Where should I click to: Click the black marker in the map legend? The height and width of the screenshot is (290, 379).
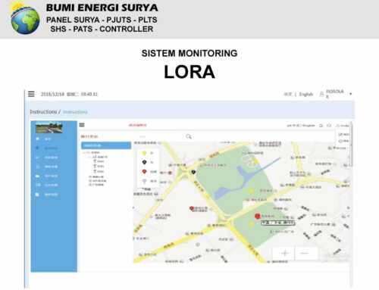point(144,162)
